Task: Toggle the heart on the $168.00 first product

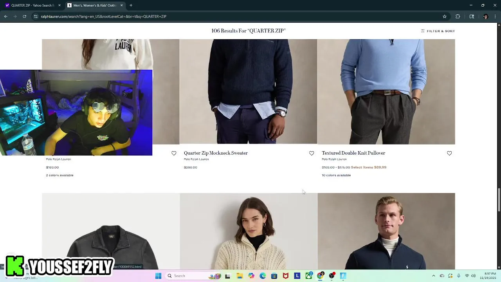Action: [x=174, y=153]
